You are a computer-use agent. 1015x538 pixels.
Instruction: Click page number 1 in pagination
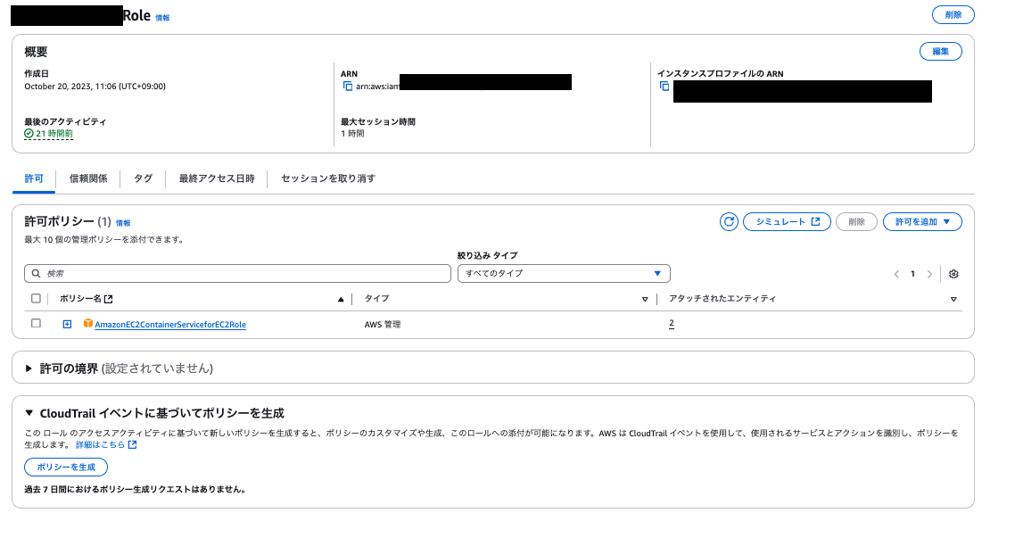[x=912, y=274]
